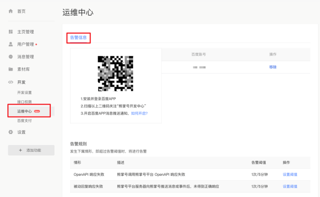Image resolution: width=320 pixels, height=197 pixels.
Task: Select 运维中心 in the sidebar
Action: click(24, 111)
